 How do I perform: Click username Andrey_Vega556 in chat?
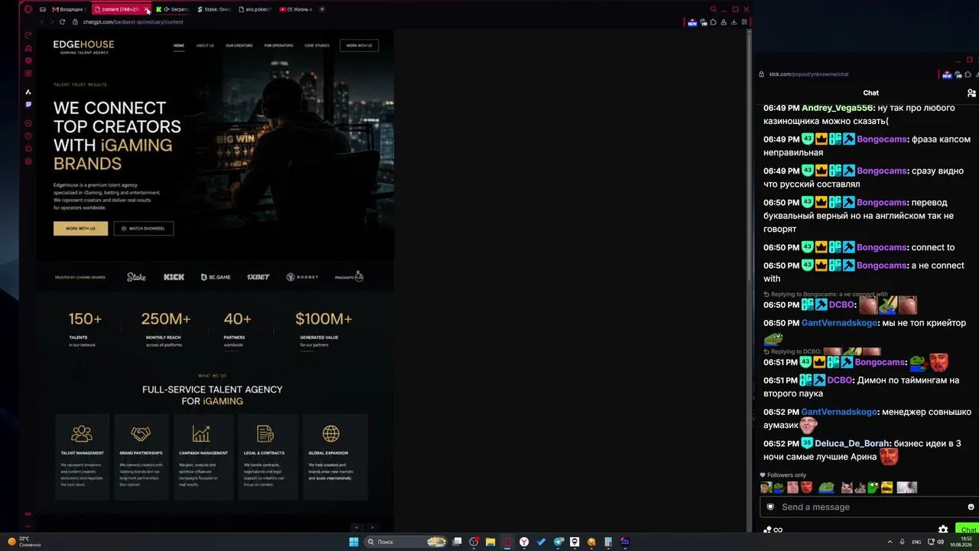(837, 108)
